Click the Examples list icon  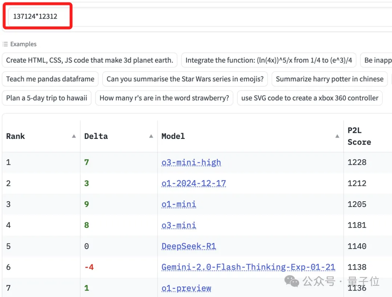point(5,44)
